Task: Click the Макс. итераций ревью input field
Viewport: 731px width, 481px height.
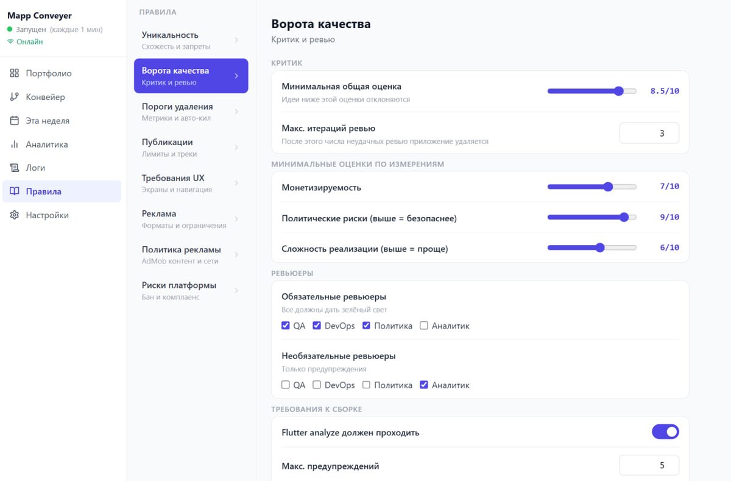Action: [x=649, y=133]
